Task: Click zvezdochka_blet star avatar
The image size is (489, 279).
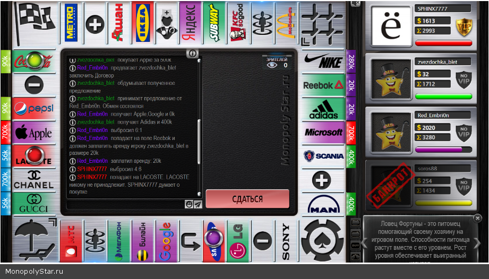Action: pyautogui.click(x=391, y=80)
